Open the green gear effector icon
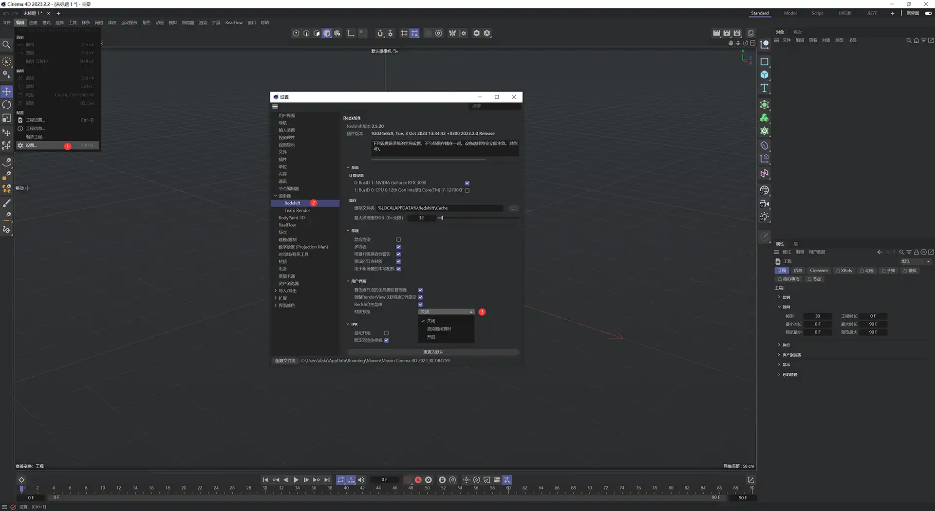 (x=765, y=131)
